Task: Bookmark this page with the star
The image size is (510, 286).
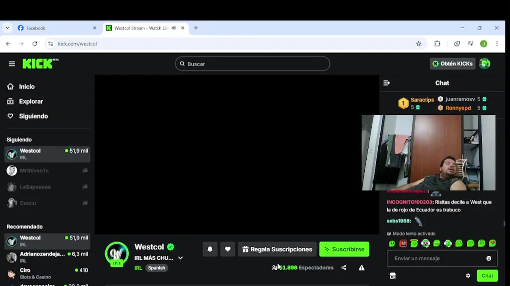Action: 419,44
